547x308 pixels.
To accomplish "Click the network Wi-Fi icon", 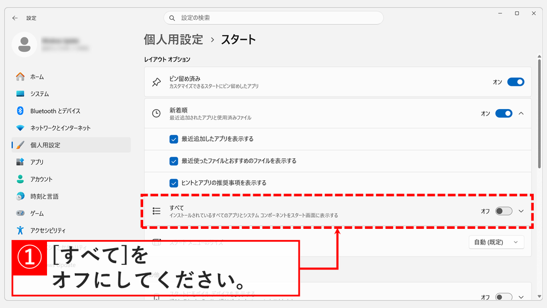I will 20,128.
